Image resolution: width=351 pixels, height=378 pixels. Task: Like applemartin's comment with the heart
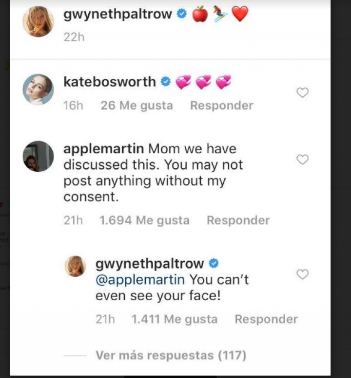(x=303, y=160)
